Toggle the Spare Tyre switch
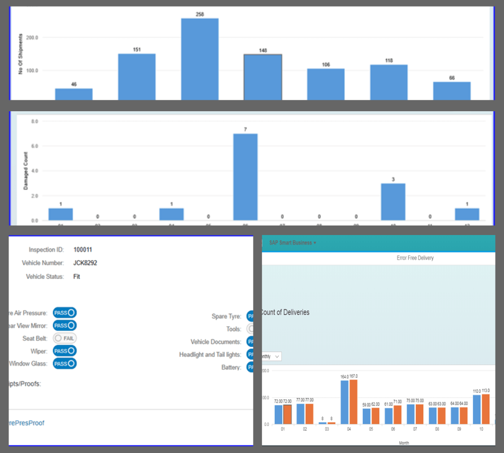This screenshot has height=453, width=504. pyautogui.click(x=250, y=317)
